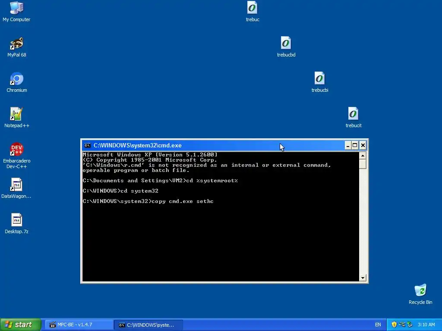Click the 'operable program or batch file.' line
The image size is (442, 331).
pos(136,170)
